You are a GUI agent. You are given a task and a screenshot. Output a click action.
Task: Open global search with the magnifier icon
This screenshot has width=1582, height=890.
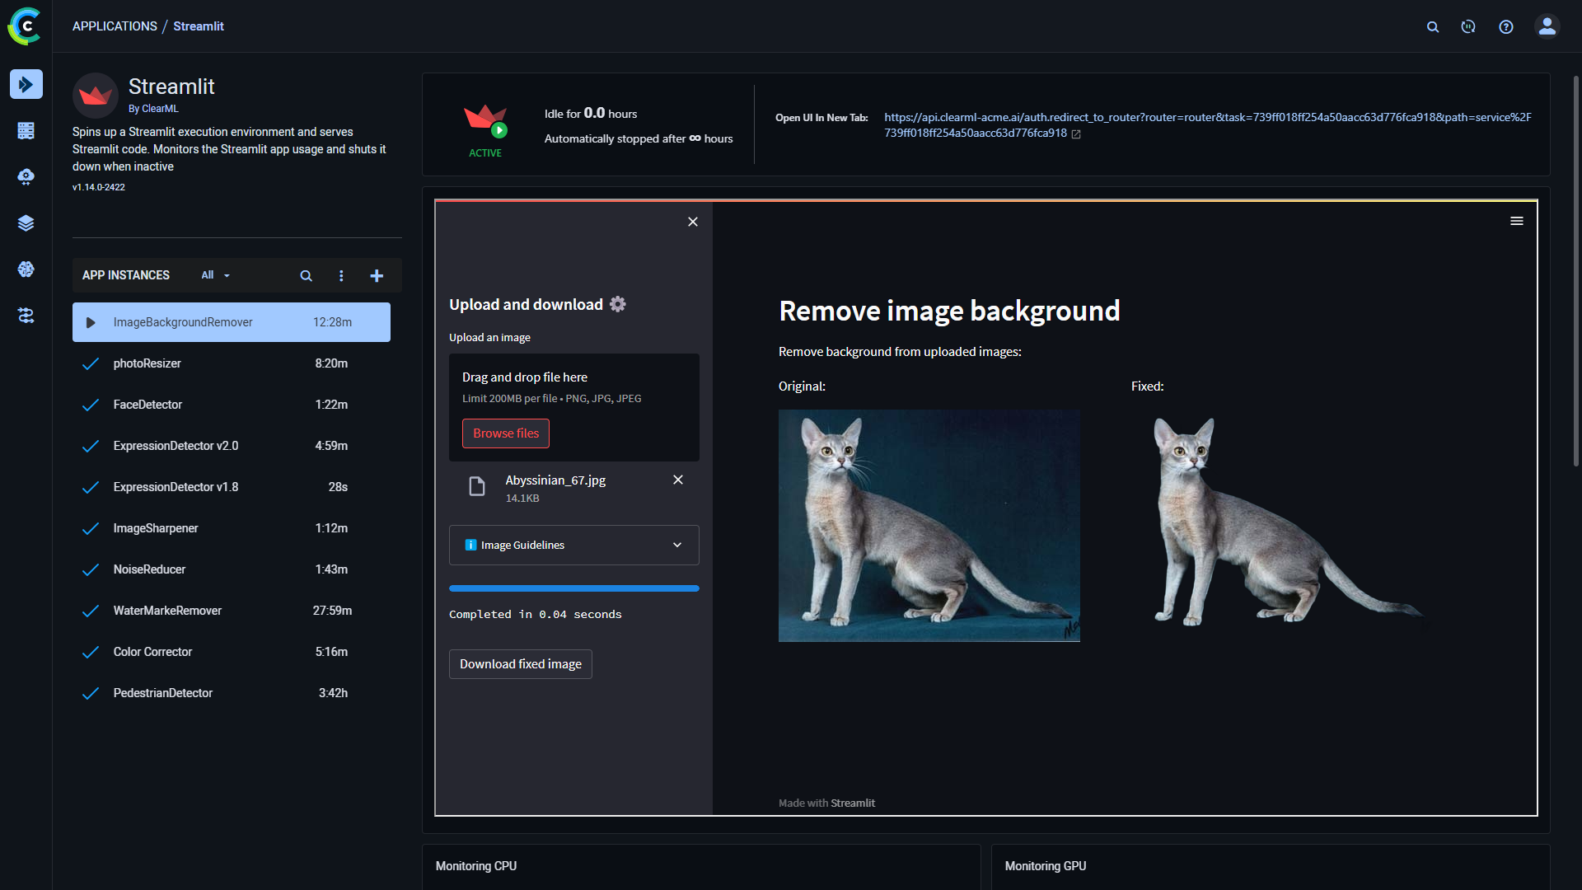point(1433,26)
